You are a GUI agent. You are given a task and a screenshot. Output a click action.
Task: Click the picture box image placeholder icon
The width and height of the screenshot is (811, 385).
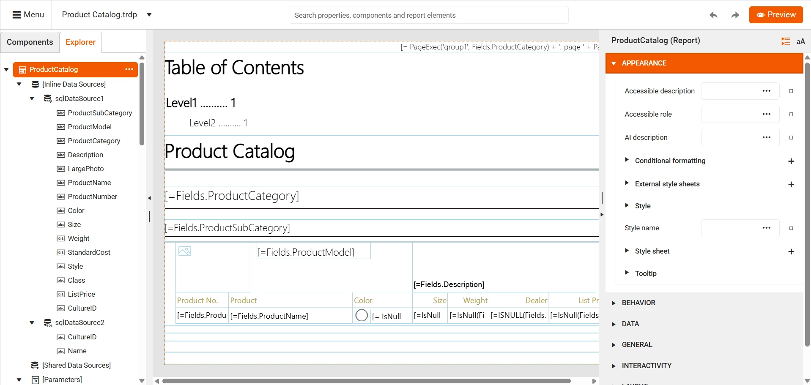click(x=185, y=251)
